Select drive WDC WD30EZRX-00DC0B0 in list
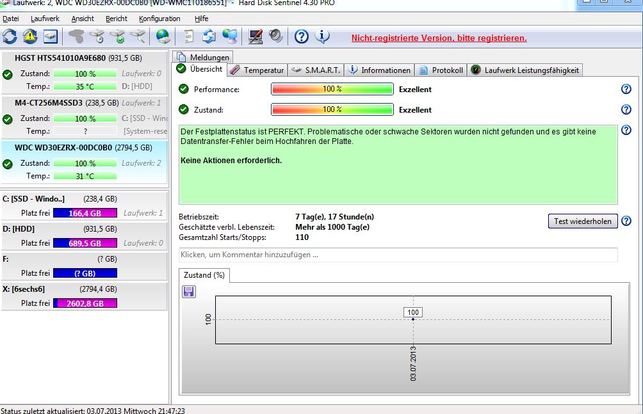643x414 pixels. point(85,163)
